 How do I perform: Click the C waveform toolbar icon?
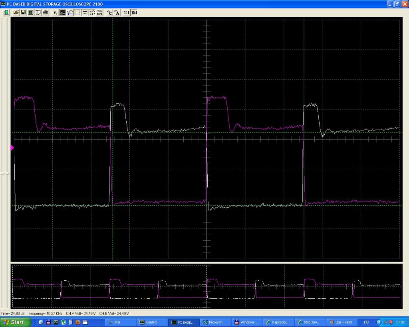pos(109,12)
